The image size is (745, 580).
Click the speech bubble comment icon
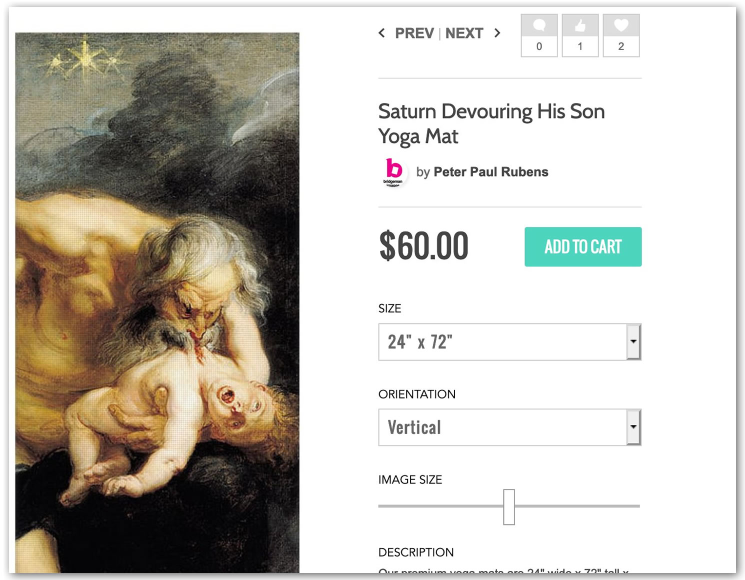[x=539, y=25]
